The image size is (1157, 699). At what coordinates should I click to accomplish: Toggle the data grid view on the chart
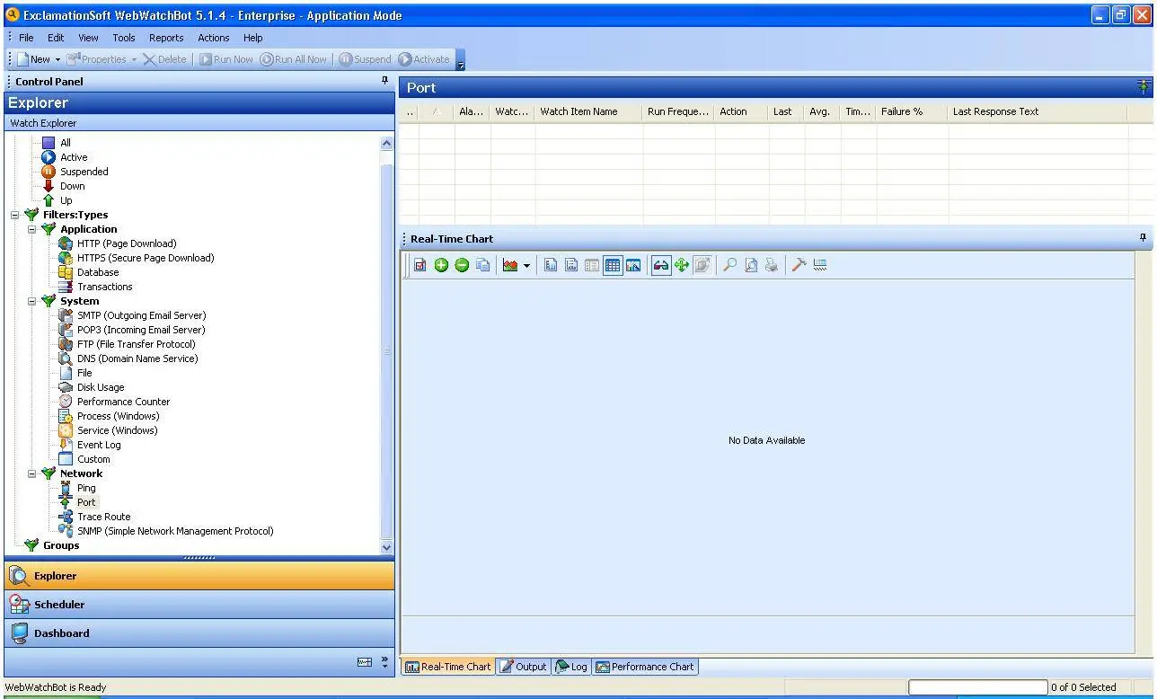pyautogui.click(x=613, y=264)
